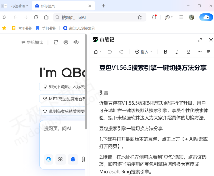The image size is (214, 176).
Task: Open the extensions puzzle icon
Action: [154, 17]
